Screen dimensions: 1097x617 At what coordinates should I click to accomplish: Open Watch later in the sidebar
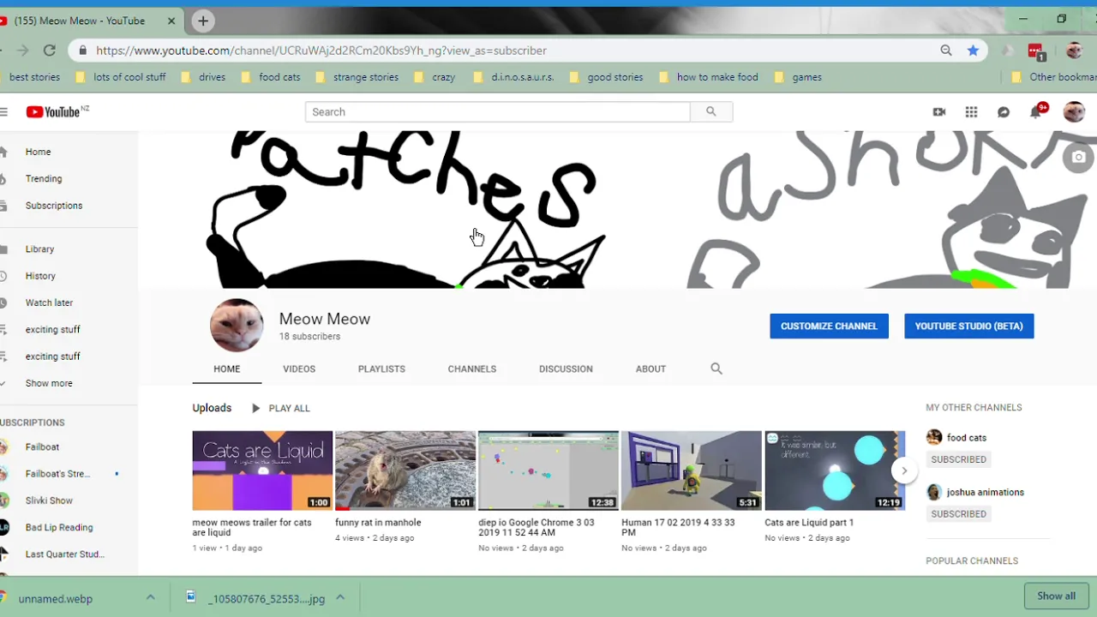[49, 303]
